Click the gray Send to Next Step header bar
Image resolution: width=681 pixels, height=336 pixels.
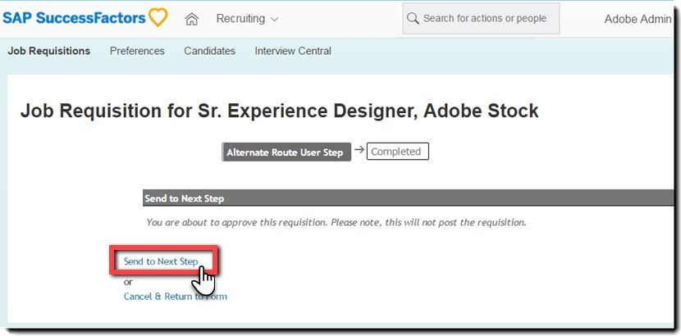click(409, 198)
